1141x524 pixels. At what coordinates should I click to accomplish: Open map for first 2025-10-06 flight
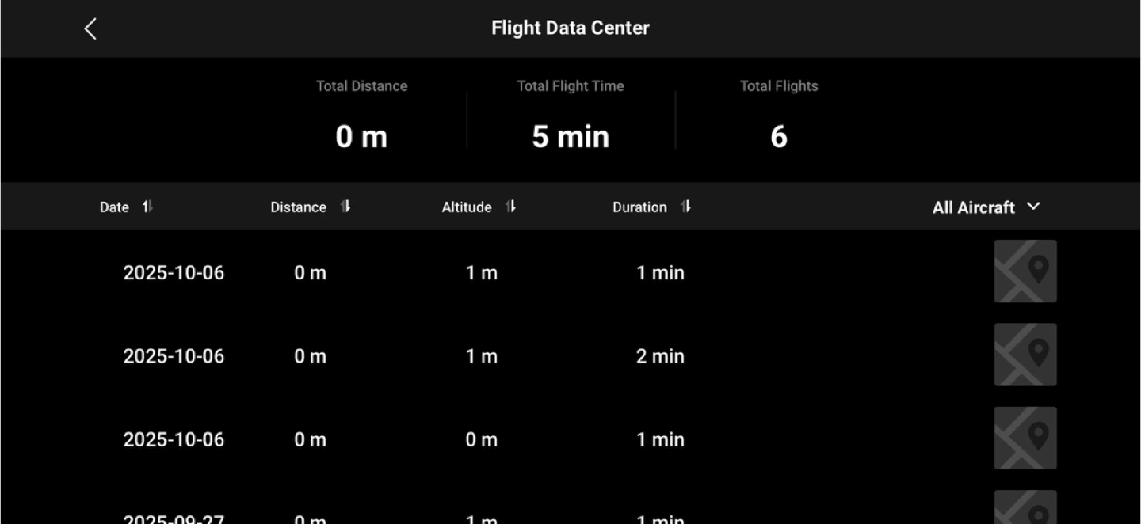click(x=1025, y=271)
